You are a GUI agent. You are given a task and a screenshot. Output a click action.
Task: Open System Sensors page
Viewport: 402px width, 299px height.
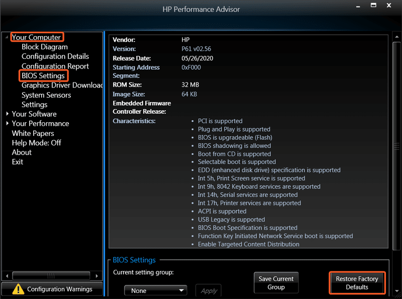46,95
